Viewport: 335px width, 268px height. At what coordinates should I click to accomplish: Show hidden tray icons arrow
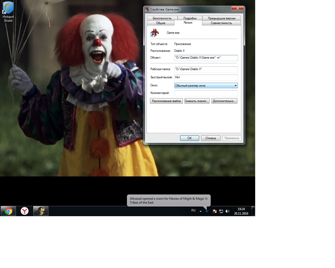click(200, 211)
